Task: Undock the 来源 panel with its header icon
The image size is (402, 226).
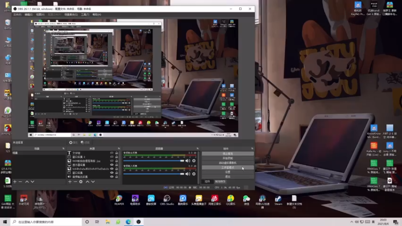Action: point(119,149)
